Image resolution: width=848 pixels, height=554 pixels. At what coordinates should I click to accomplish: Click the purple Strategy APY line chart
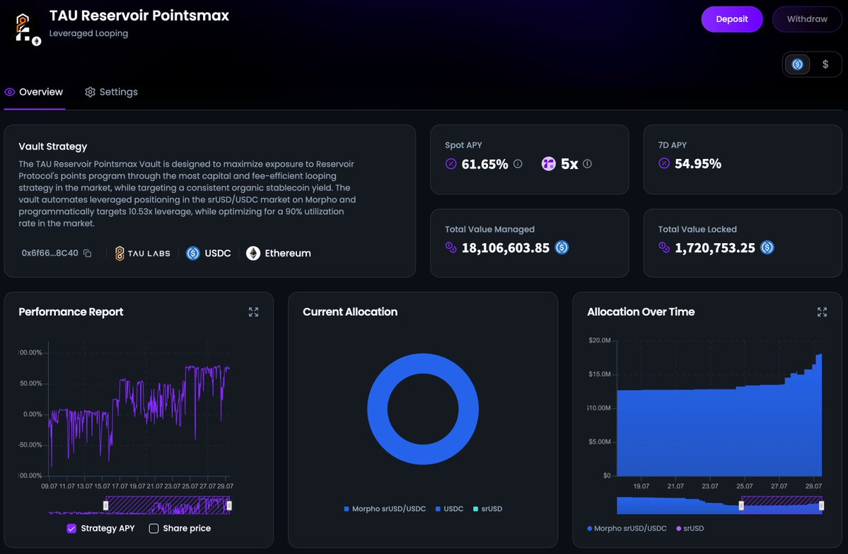pyautogui.click(x=138, y=416)
